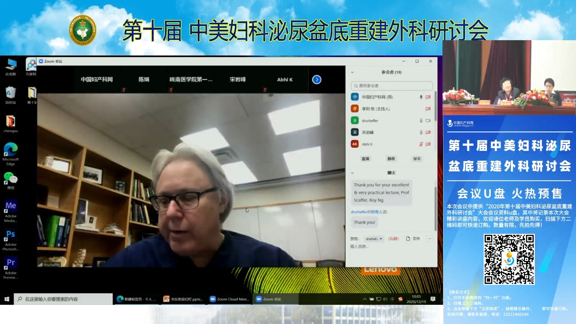Image resolution: width=576 pixels, height=324 pixels.
Task: Click the 举手 raise hand button
Action: [417, 159]
